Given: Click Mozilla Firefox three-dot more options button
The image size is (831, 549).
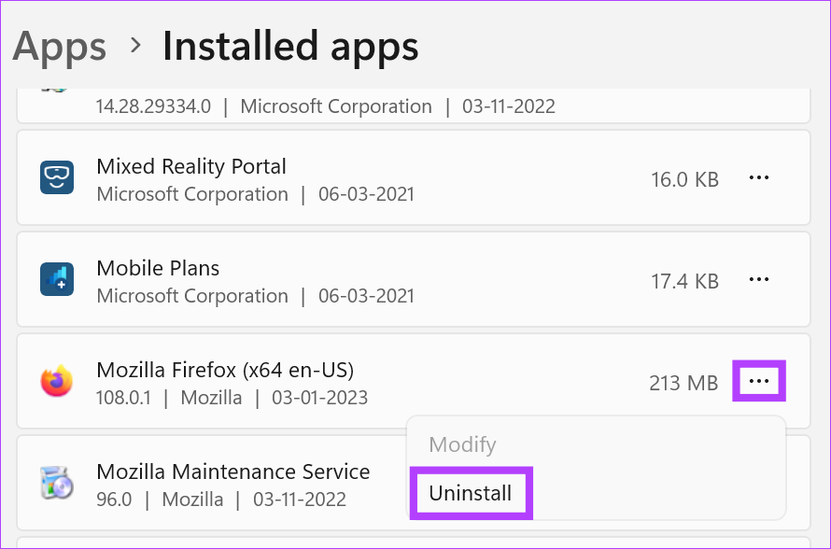Looking at the screenshot, I should (759, 382).
